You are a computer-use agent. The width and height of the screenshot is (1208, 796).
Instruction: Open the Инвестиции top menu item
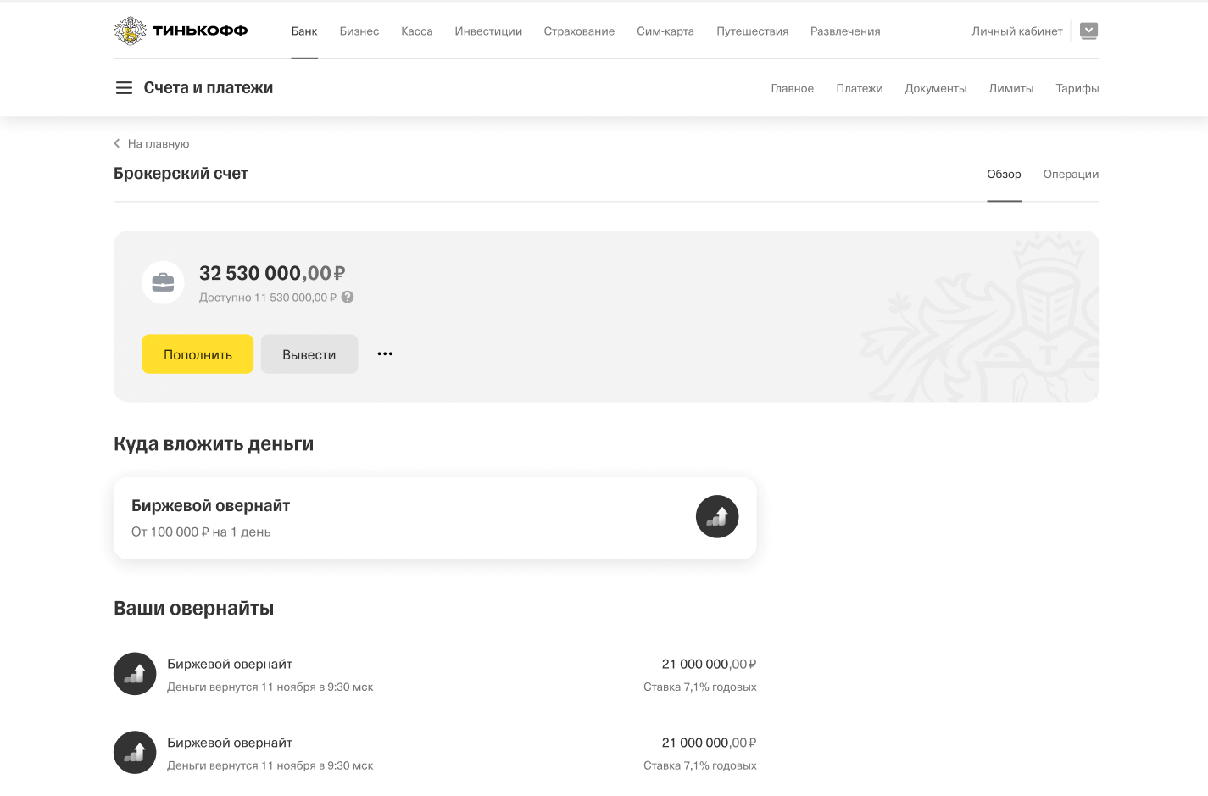pyautogui.click(x=488, y=31)
